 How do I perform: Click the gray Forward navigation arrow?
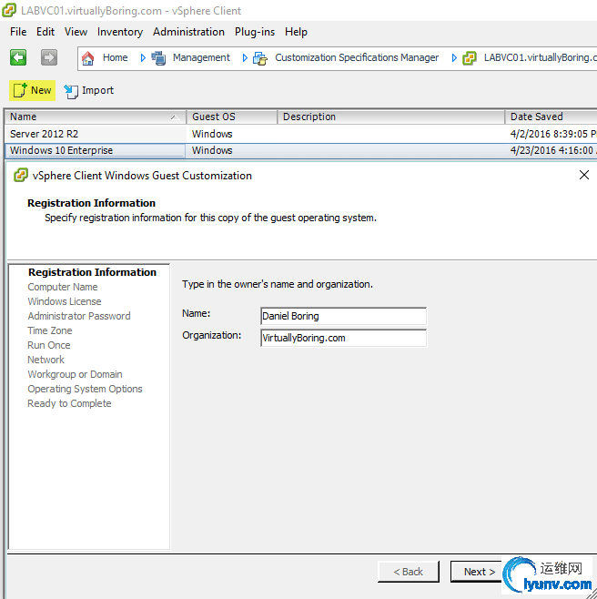pyautogui.click(x=49, y=57)
